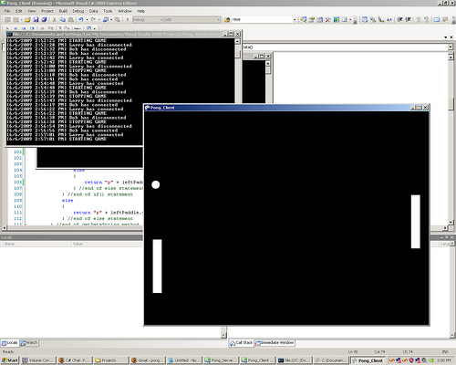Open the Build menu
Viewport: 456px width, 365px height.
click(63, 11)
